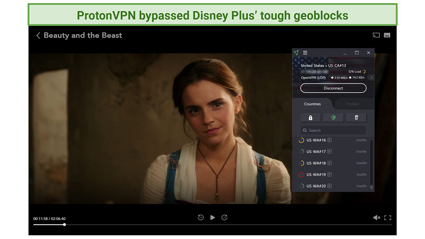Click the load indicator for US-WA#16
The image size is (425, 239).
pos(301,140)
